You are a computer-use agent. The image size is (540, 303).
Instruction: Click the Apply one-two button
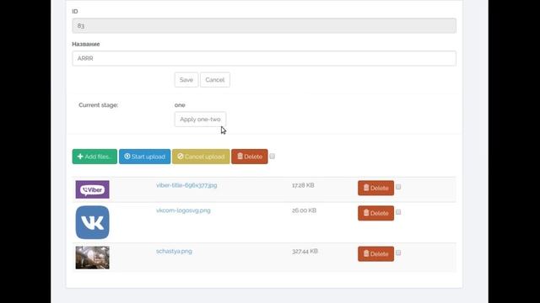200,120
